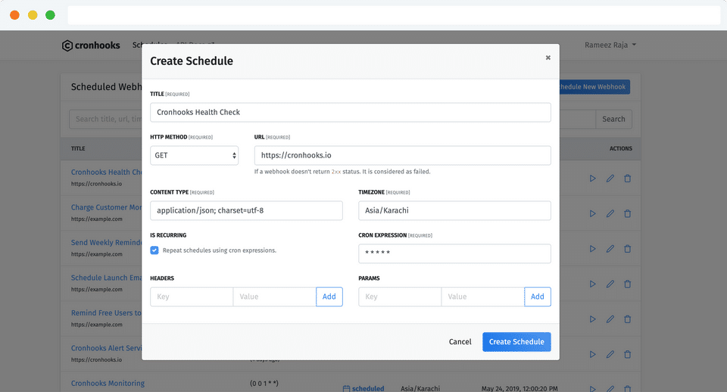Delete the Cronhooks Health Check webhook

click(627, 179)
